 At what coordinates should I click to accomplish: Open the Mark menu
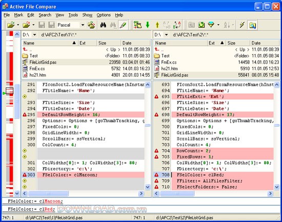pos(18,15)
